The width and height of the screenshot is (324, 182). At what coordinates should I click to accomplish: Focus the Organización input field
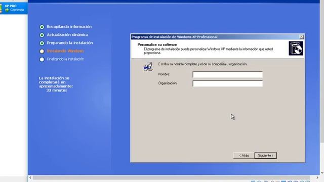(227, 83)
